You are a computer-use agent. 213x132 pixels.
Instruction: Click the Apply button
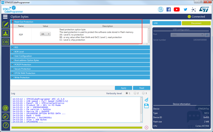pos(124,88)
